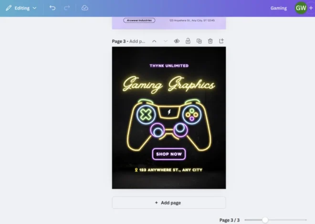Select the SHOP NOW button element
Screen dimensions: 315x224
tap(169, 154)
